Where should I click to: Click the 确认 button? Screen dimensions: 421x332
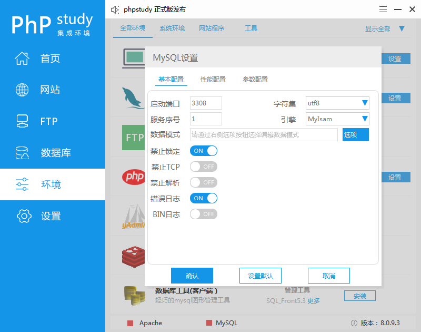[x=192, y=276]
